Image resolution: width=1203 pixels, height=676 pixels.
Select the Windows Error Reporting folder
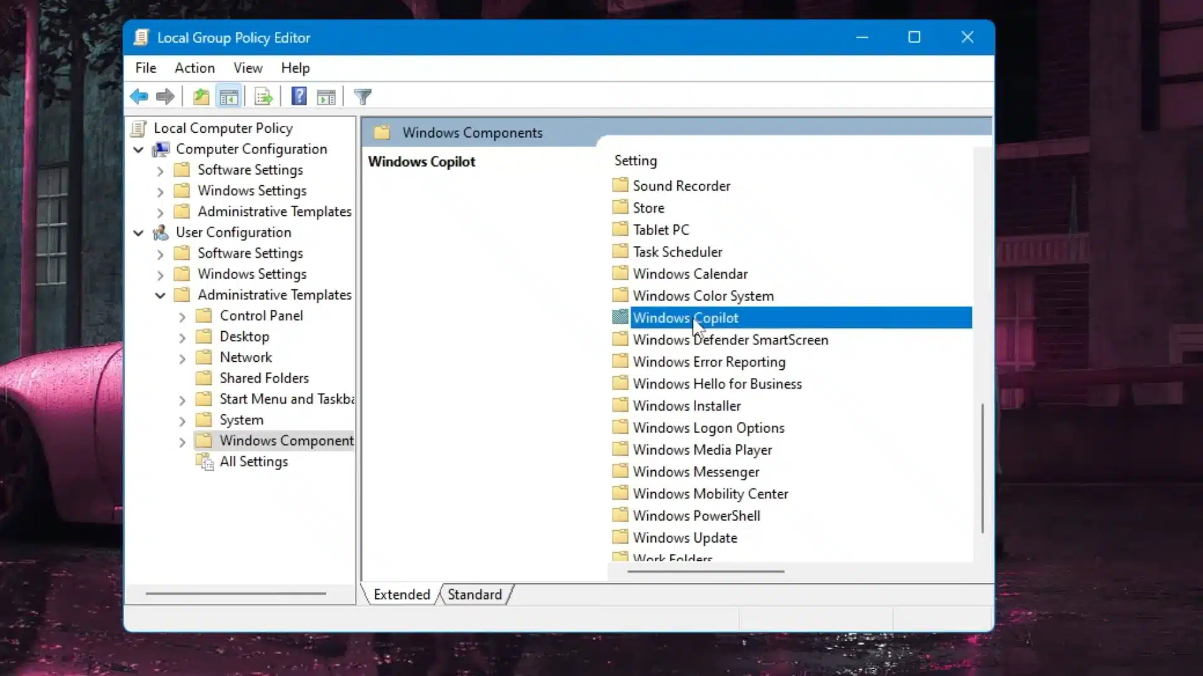(x=709, y=362)
